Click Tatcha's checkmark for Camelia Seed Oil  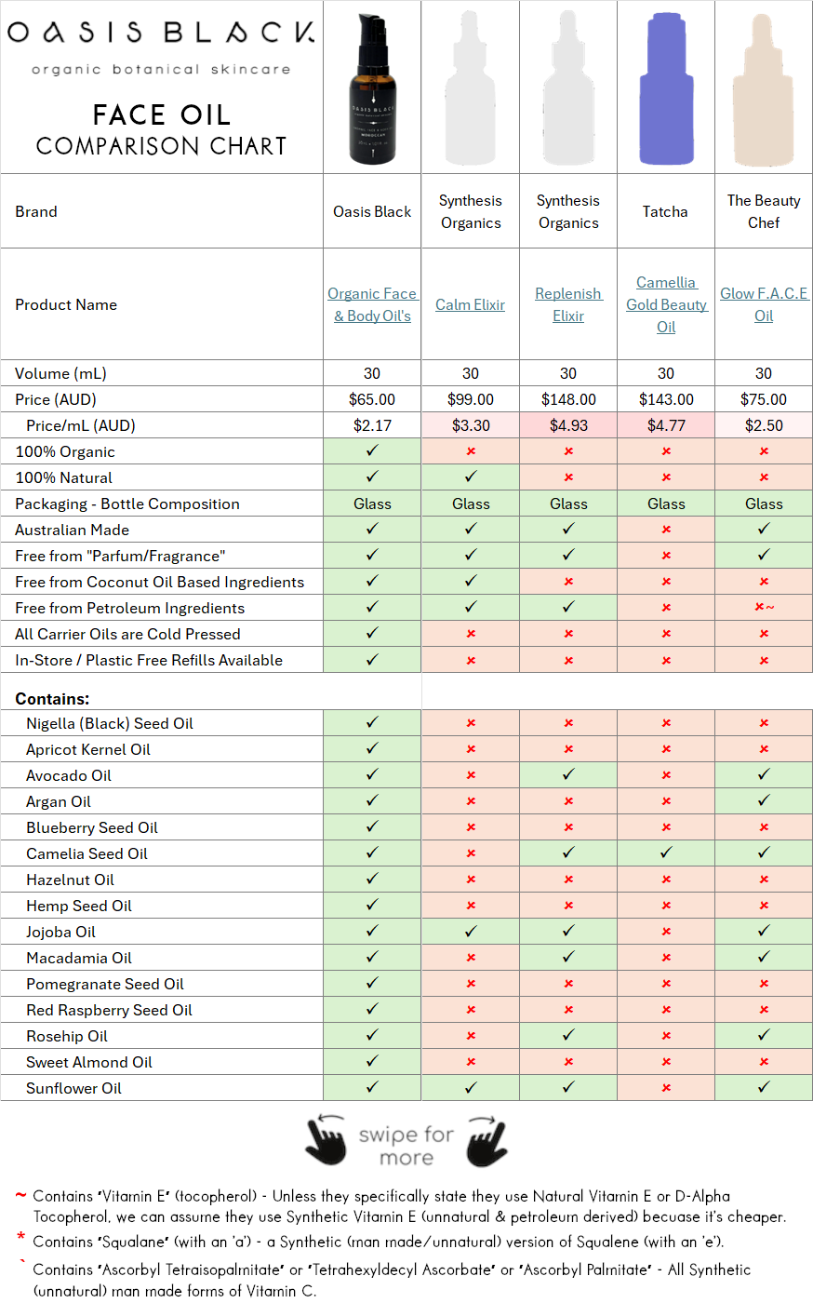666,853
